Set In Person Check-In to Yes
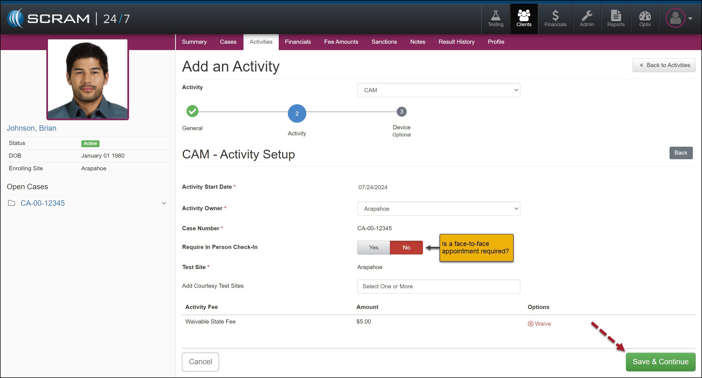 tap(374, 247)
